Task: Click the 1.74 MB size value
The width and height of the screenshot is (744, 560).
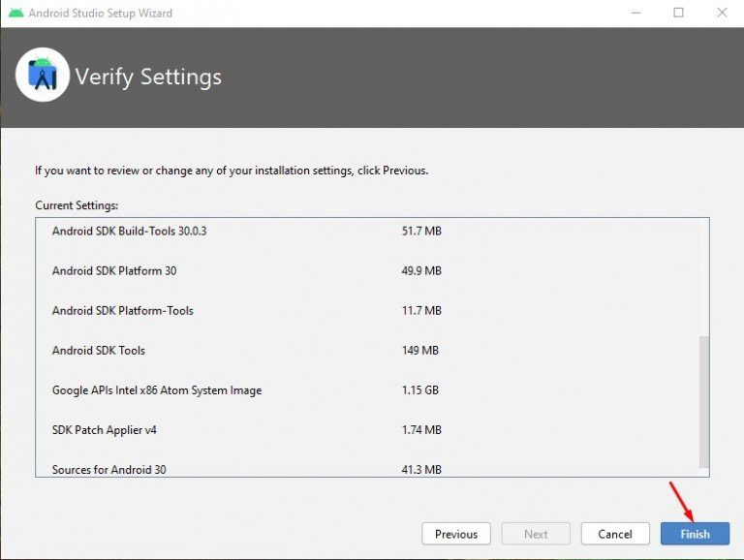Action: pyautogui.click(x=421, y=430)
